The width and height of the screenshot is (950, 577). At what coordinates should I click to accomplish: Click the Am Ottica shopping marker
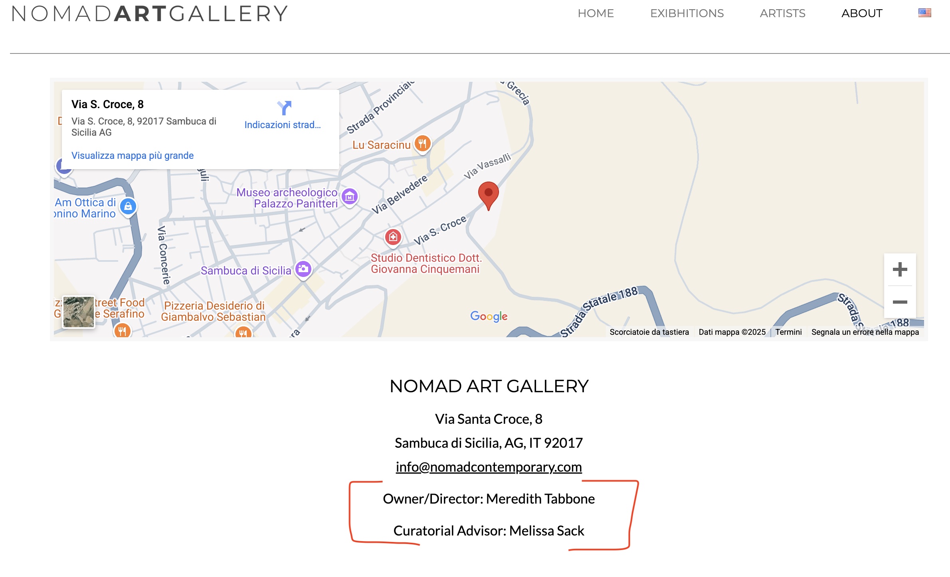[x=128, y=206]
